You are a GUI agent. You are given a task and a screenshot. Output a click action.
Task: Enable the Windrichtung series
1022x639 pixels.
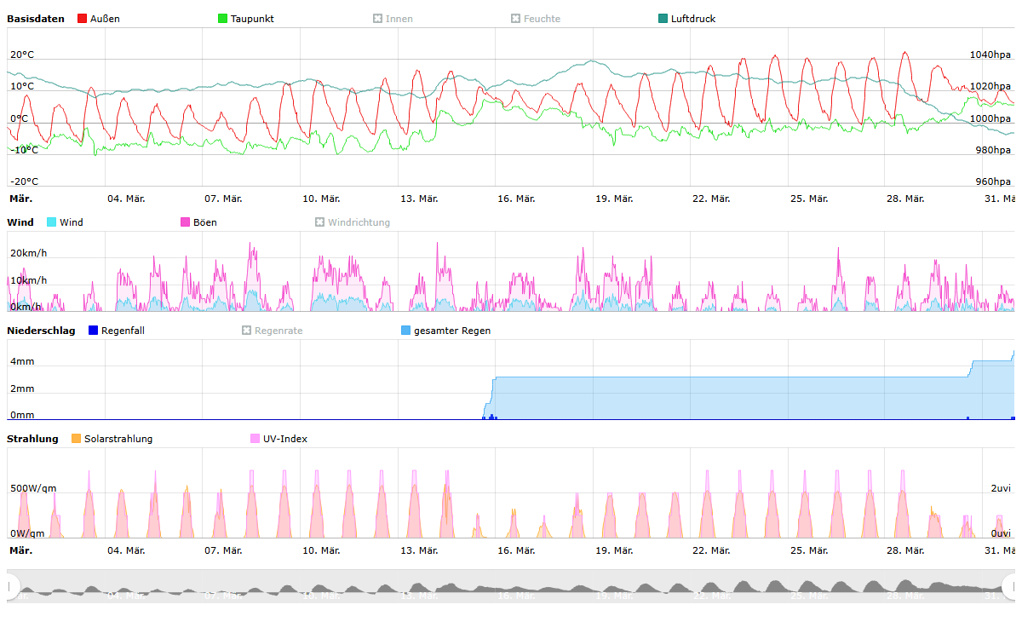[x=320, y=222]
